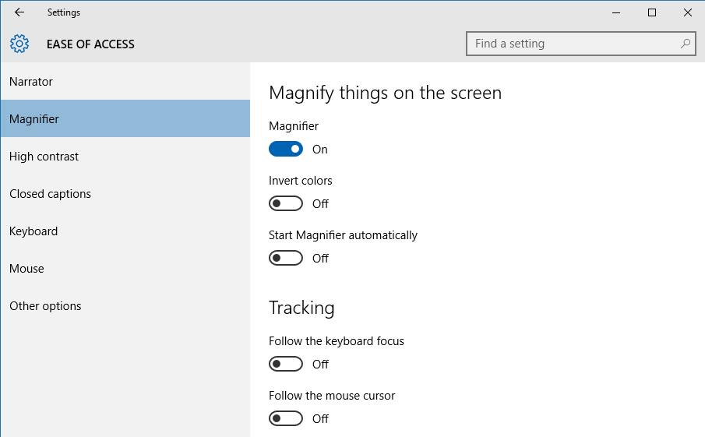
Task: Open the Keyboard settings page
Action: [125, 231]
